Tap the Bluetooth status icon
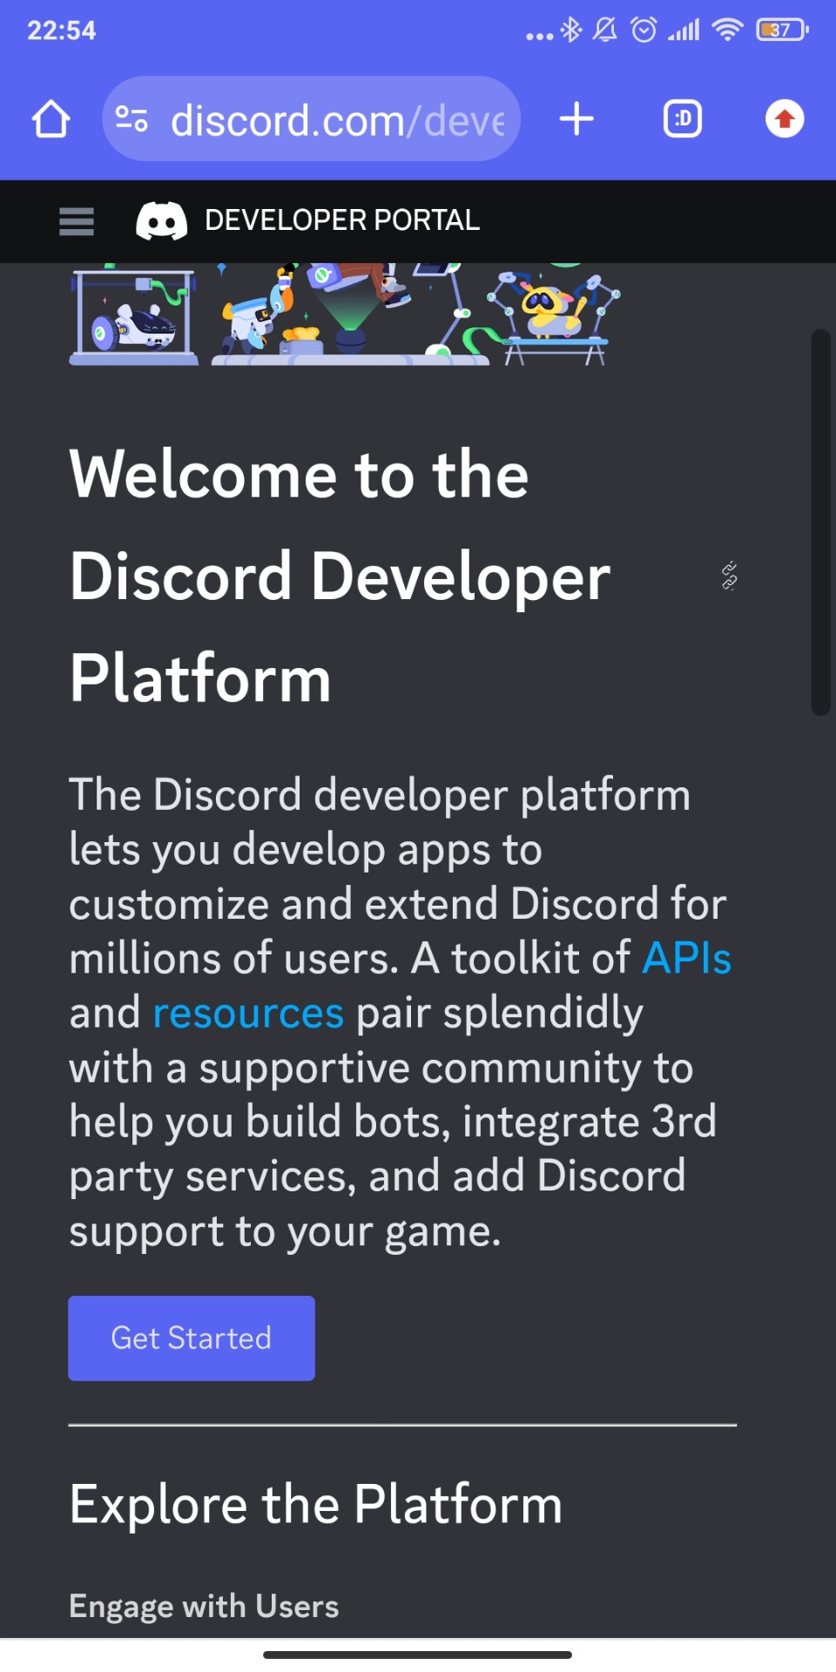The height and width of the screenshot is (1672, 836). point(571,30)
